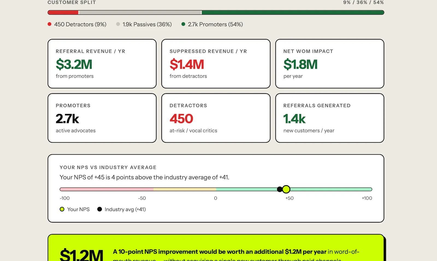Click the green promoters segment of split bar
The height and width of the screenshot is (261, 437).
pos(293,12)
